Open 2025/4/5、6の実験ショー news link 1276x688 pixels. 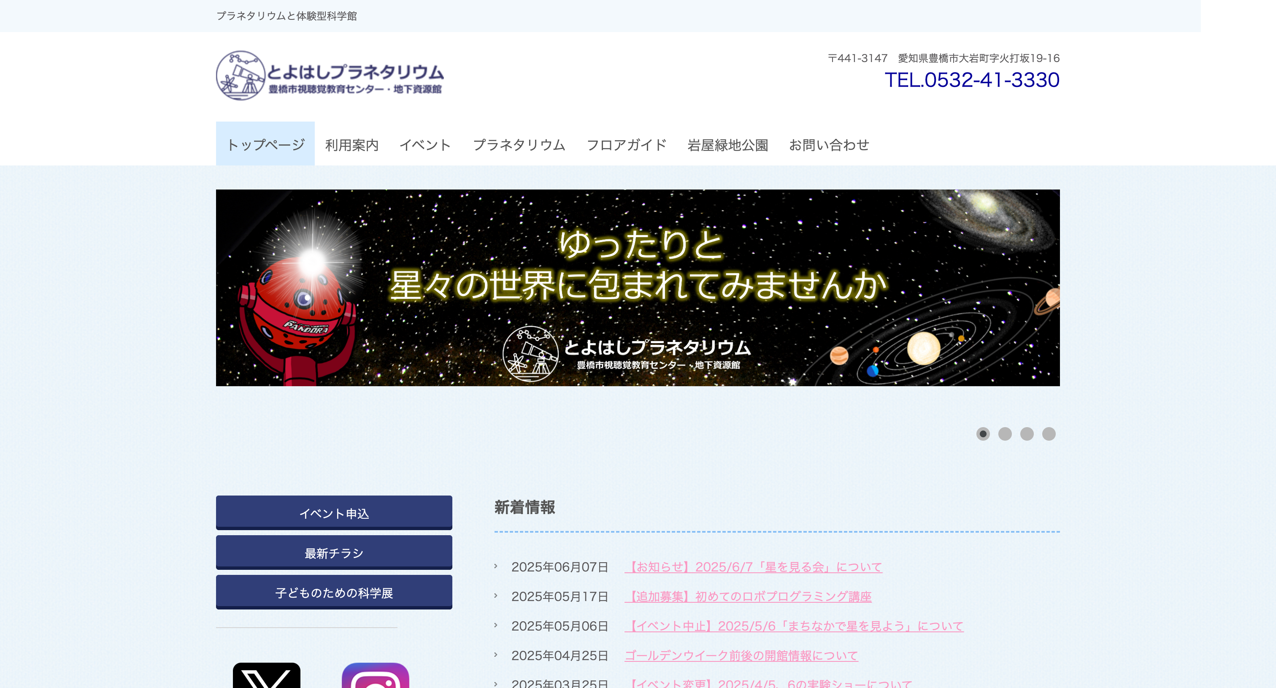[x=768, y=683]
